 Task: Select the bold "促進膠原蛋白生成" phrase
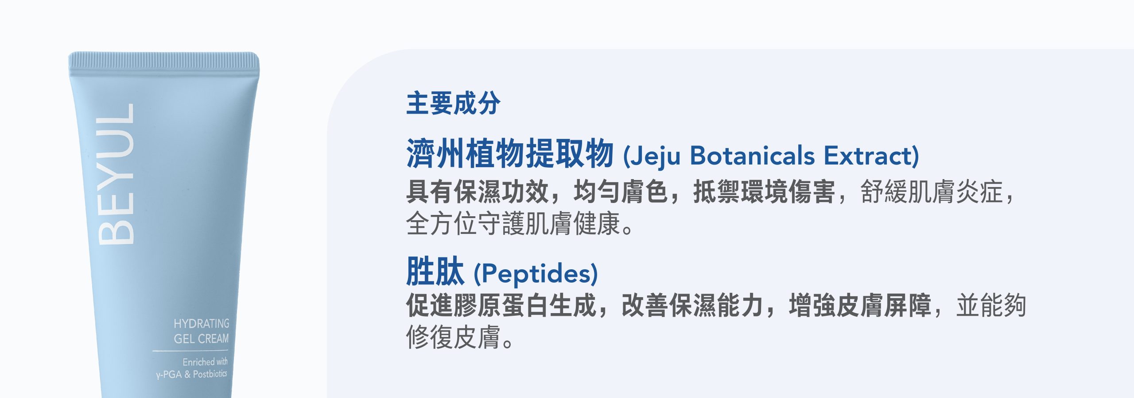(x=501, y=305)
